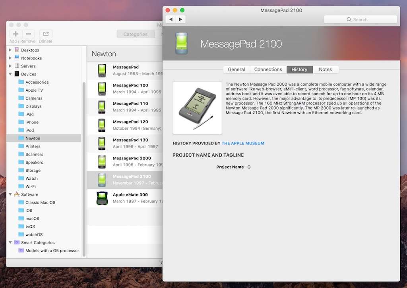Switch to the Connections tab

click(268, 69)
